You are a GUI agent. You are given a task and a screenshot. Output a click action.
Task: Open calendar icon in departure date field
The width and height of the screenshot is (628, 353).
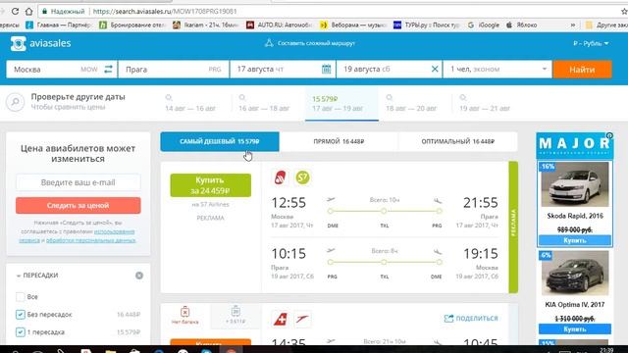326,70
